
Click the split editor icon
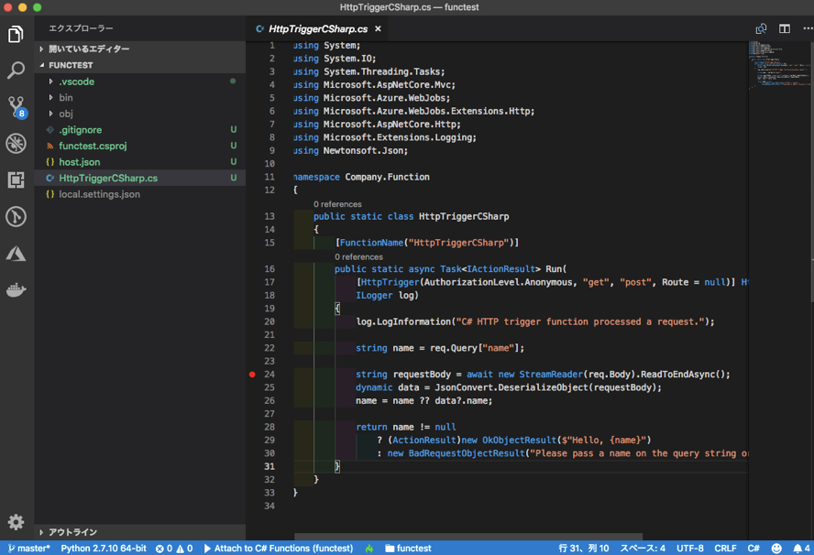[x=784, y=28]
